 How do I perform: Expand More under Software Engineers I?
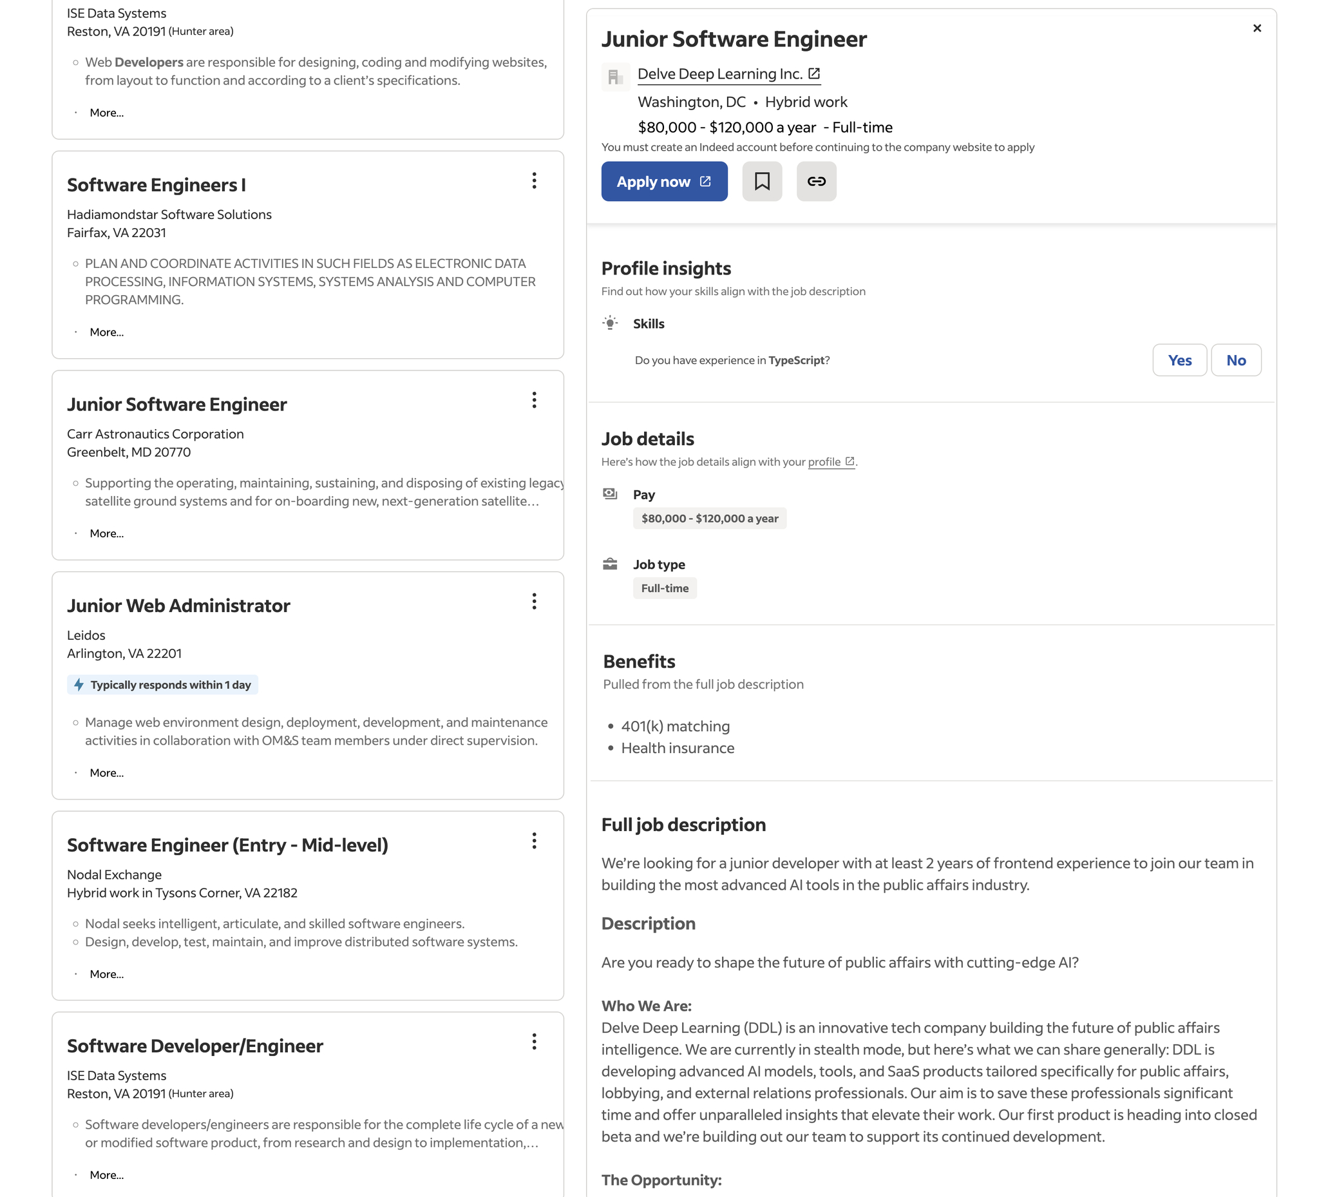[x=107, y=332]
